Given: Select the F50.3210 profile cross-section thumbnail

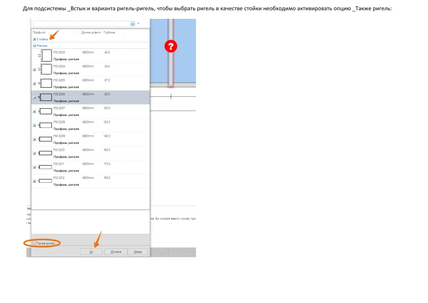Looking at the screenshot, I should (x=45, y=153).
